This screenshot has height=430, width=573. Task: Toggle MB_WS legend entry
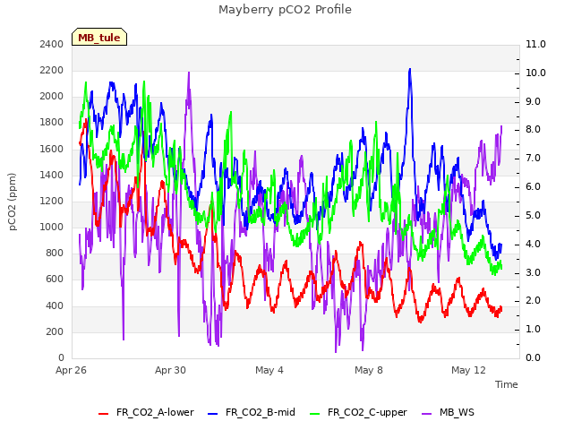[448, 412]
